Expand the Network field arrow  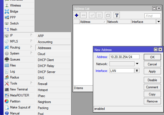[x=137, y=64]
